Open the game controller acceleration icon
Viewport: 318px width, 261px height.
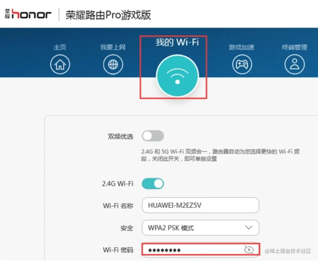coord(242,65)
